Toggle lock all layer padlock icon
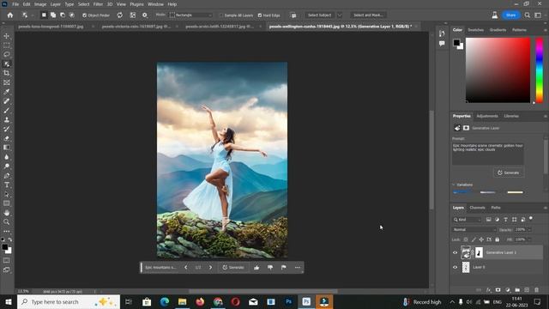 [x=498, y=239]
